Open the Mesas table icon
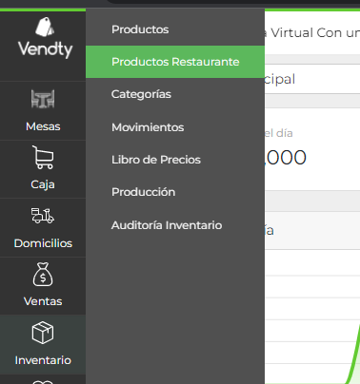The width and height of the screenshot is (360, 384). (x=43, y=99)
